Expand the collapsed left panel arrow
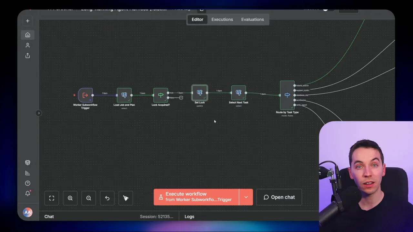The height and width of the screenshot is (232, 413). pyautogui.click(x=39, y=113)
